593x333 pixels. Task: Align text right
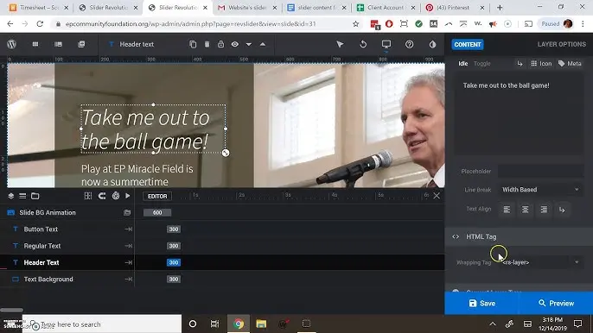[x=544, y=209]
